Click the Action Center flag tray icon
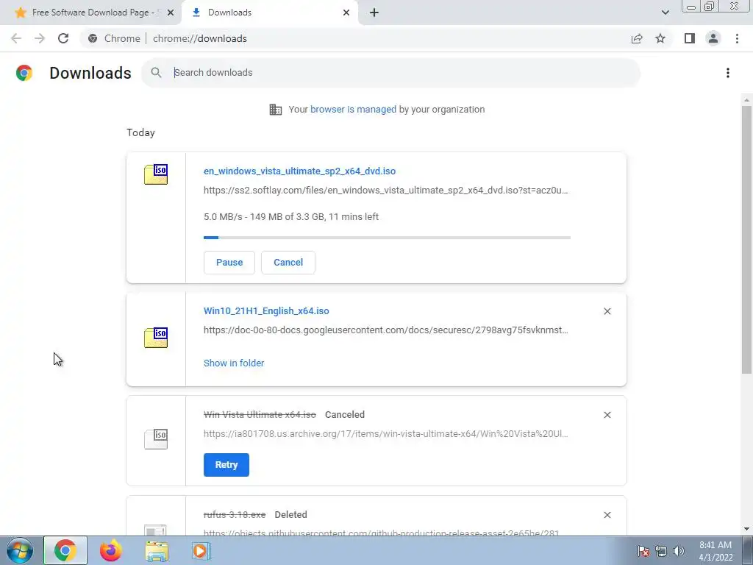The height and width of the screenshot is (565, 753). coord(643,551)
